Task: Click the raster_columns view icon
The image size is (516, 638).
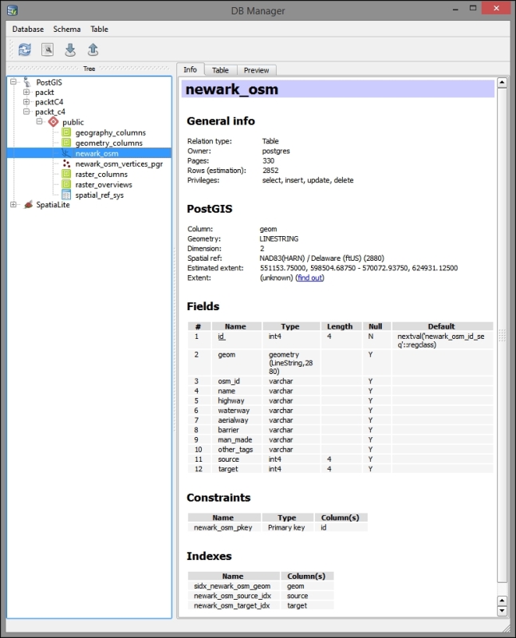Action: [x=66, y=174]
